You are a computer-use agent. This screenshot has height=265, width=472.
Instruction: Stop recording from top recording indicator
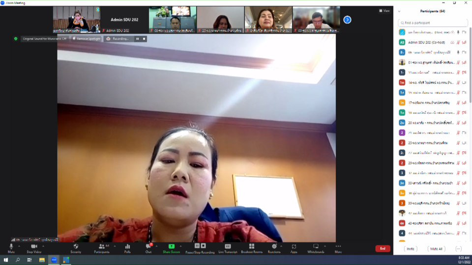coord(144,39)
